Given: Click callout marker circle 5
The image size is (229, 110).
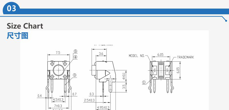Looking at the screenshot, I should click(75, 51).
